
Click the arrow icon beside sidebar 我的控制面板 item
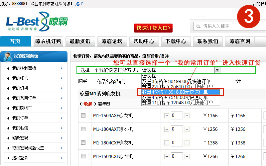click(62, 68)
